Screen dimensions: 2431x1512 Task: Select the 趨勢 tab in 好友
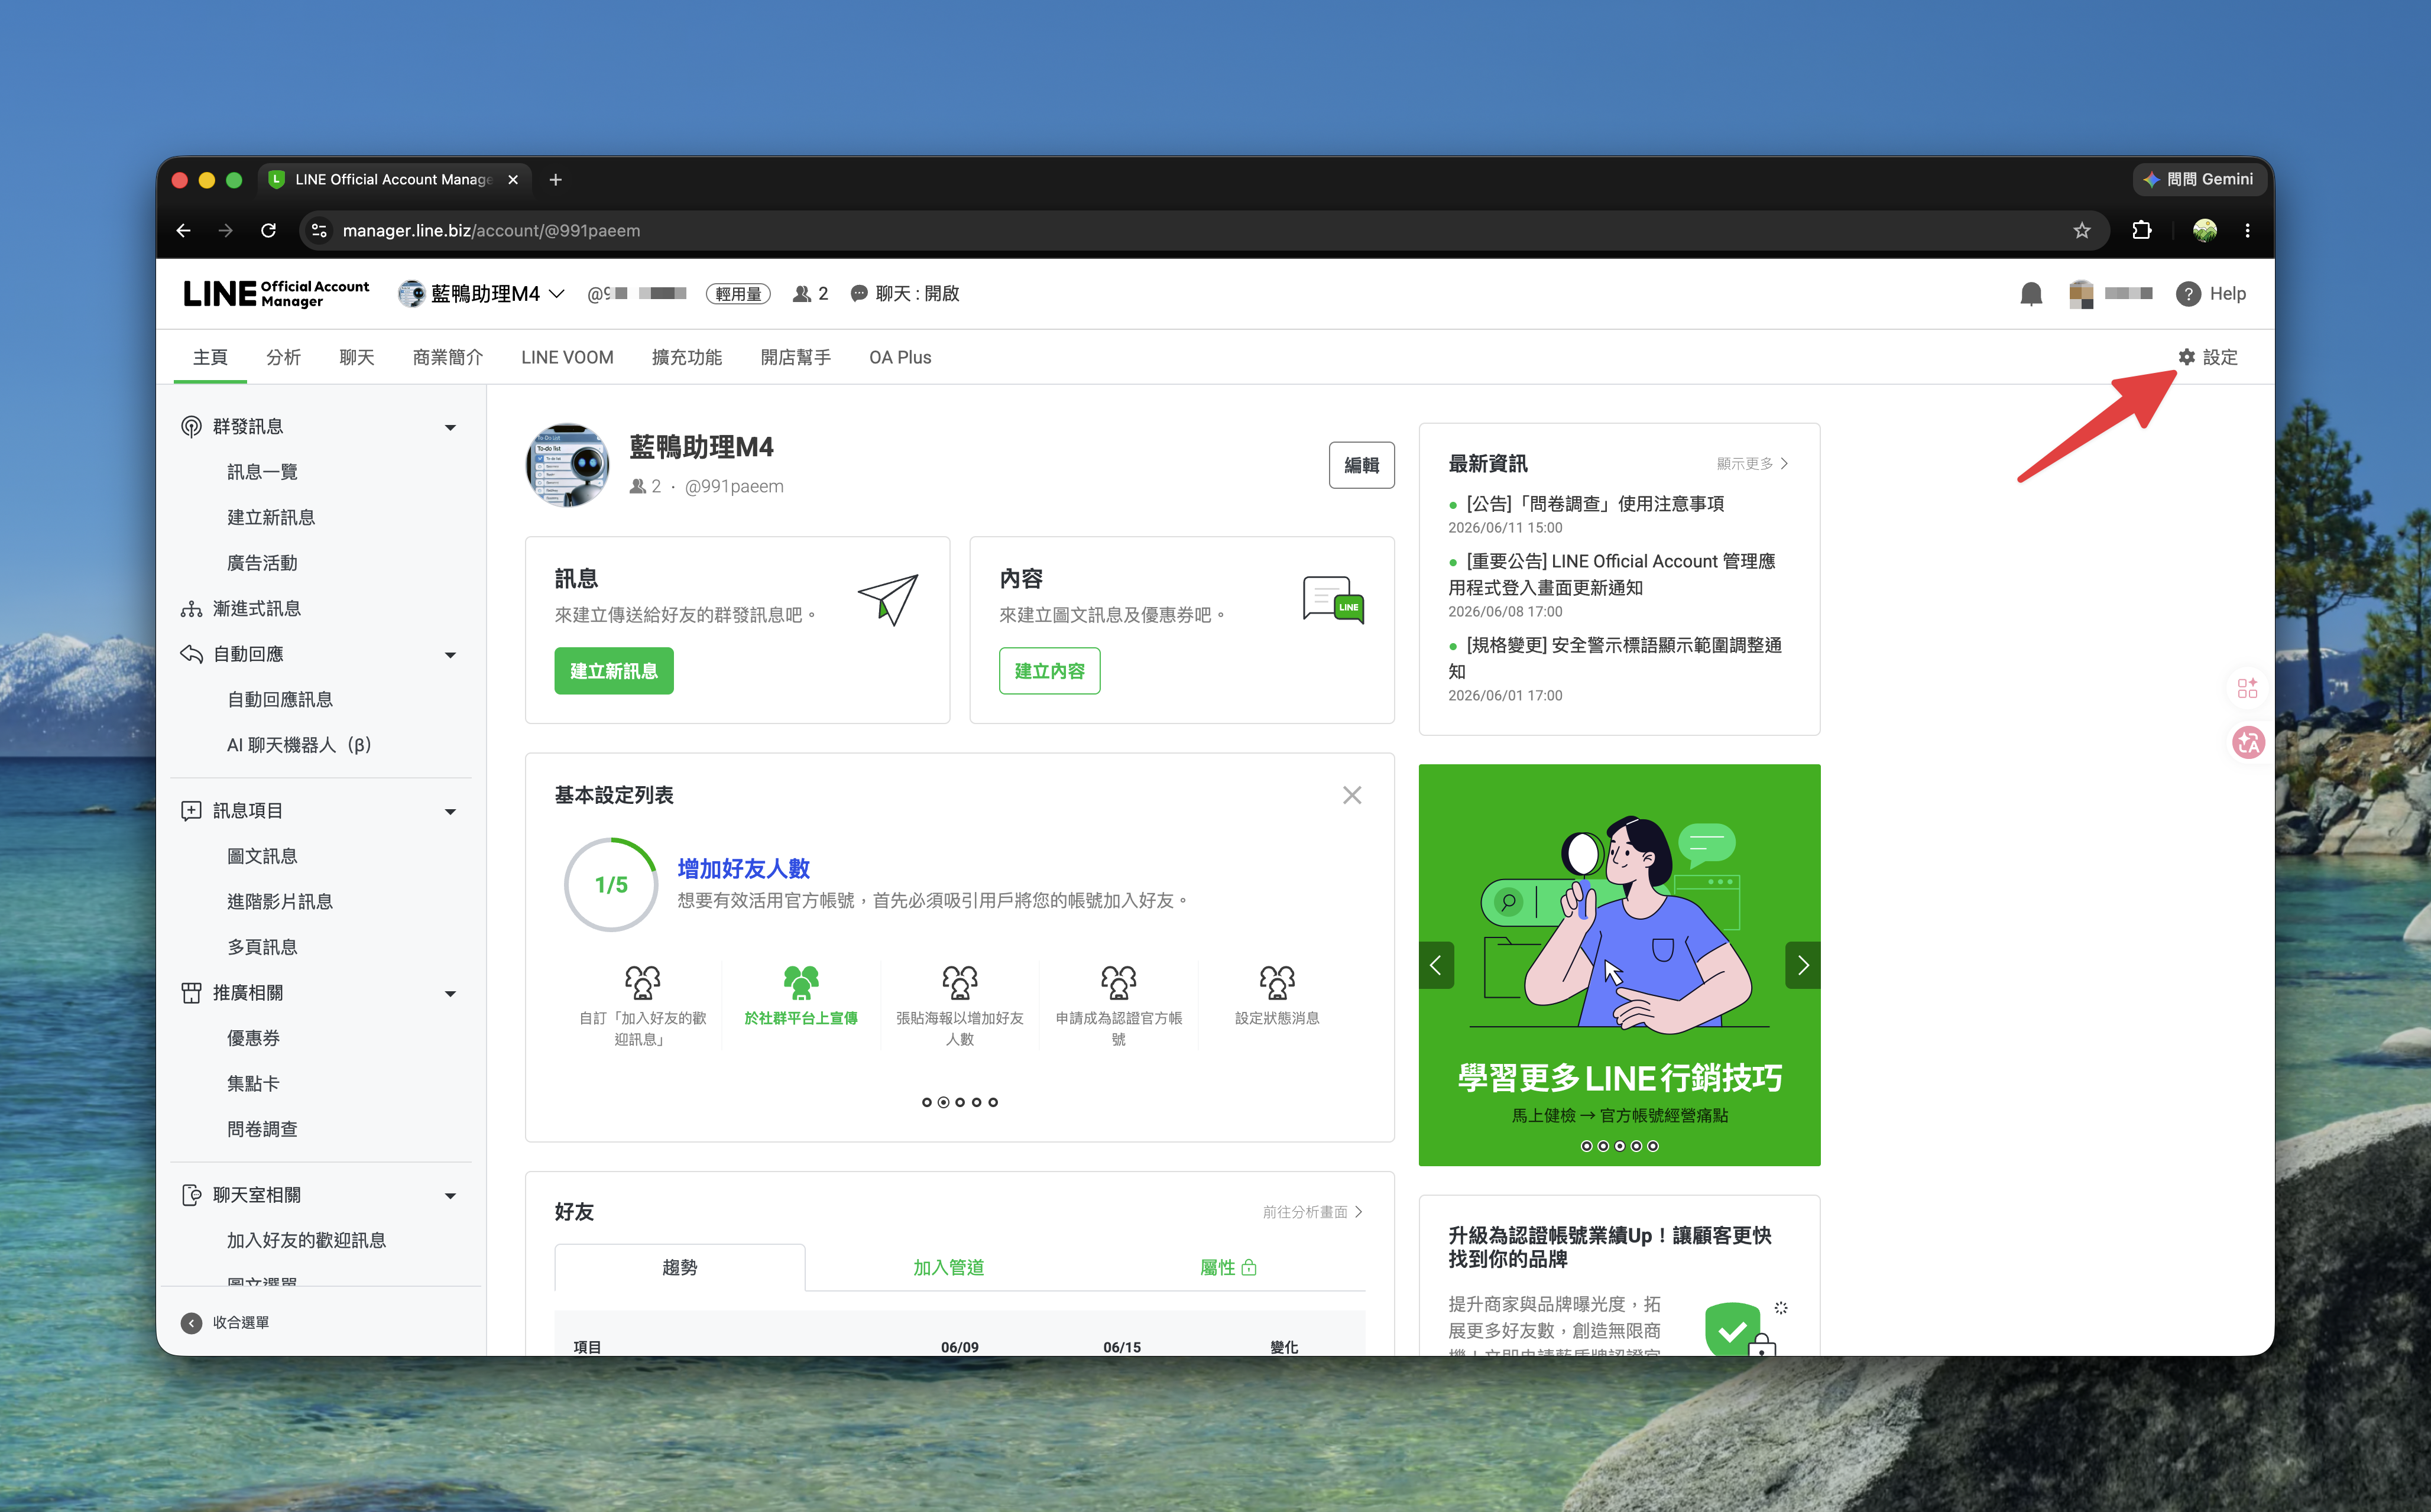click(680, 1267)
